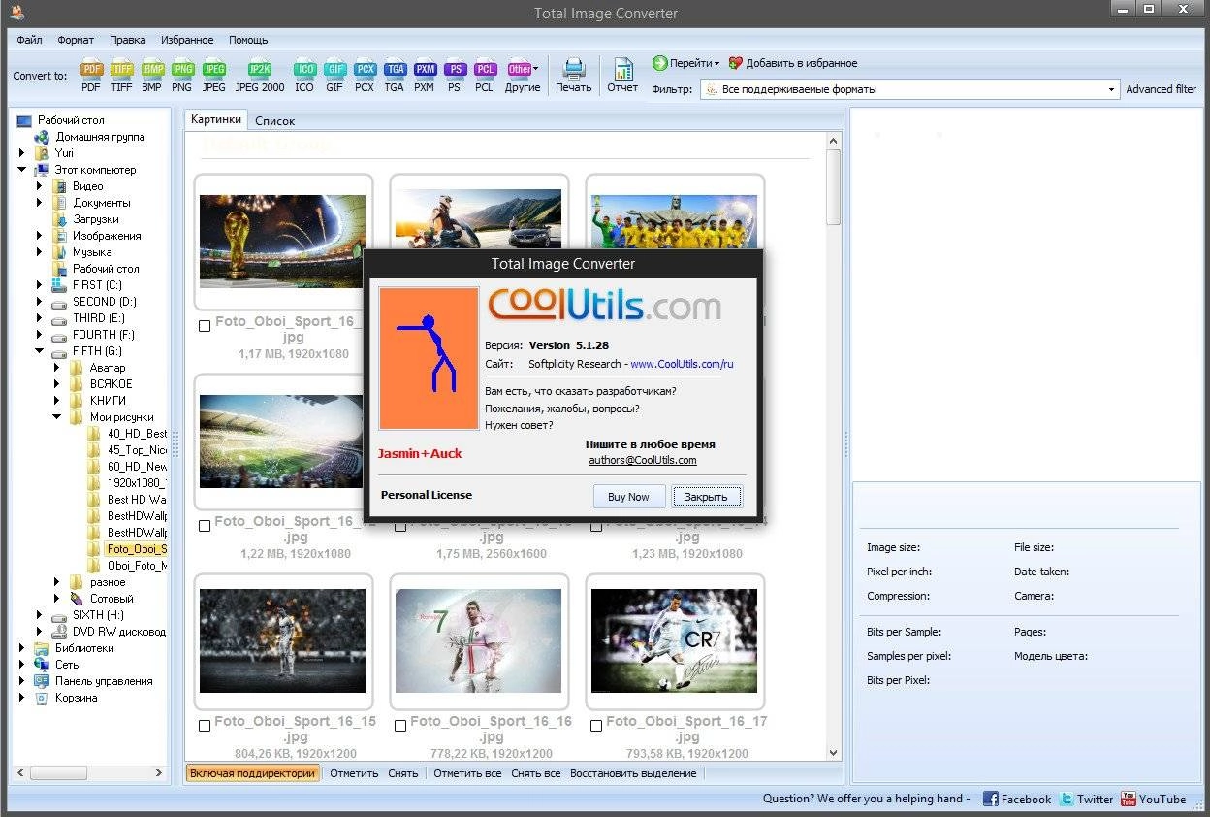Open the Помощь menu
This screenshot has width=1210, height=817.
click(x=248, y=40)
